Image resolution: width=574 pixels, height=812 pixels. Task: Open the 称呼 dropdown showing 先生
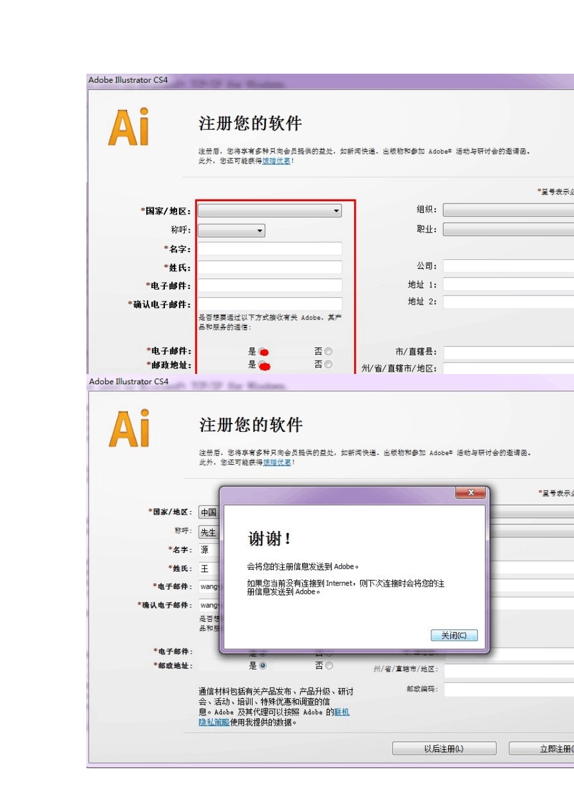pos(209,532)
